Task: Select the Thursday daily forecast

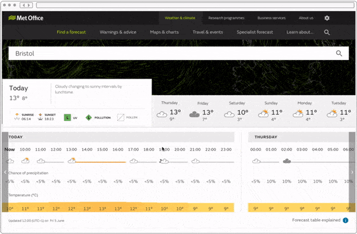Action: tap(169, 111)
